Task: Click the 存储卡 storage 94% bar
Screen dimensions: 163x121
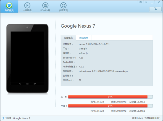Action: click(x=111, y=106)
